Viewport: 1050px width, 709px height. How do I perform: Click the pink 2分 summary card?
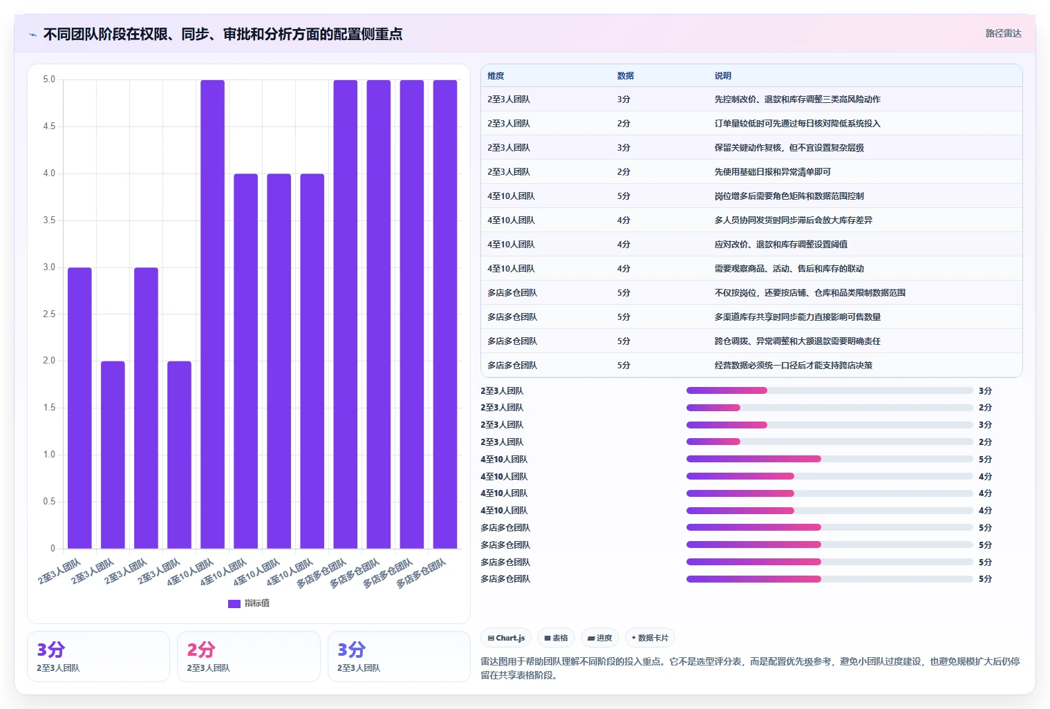[x=249, y=656]
